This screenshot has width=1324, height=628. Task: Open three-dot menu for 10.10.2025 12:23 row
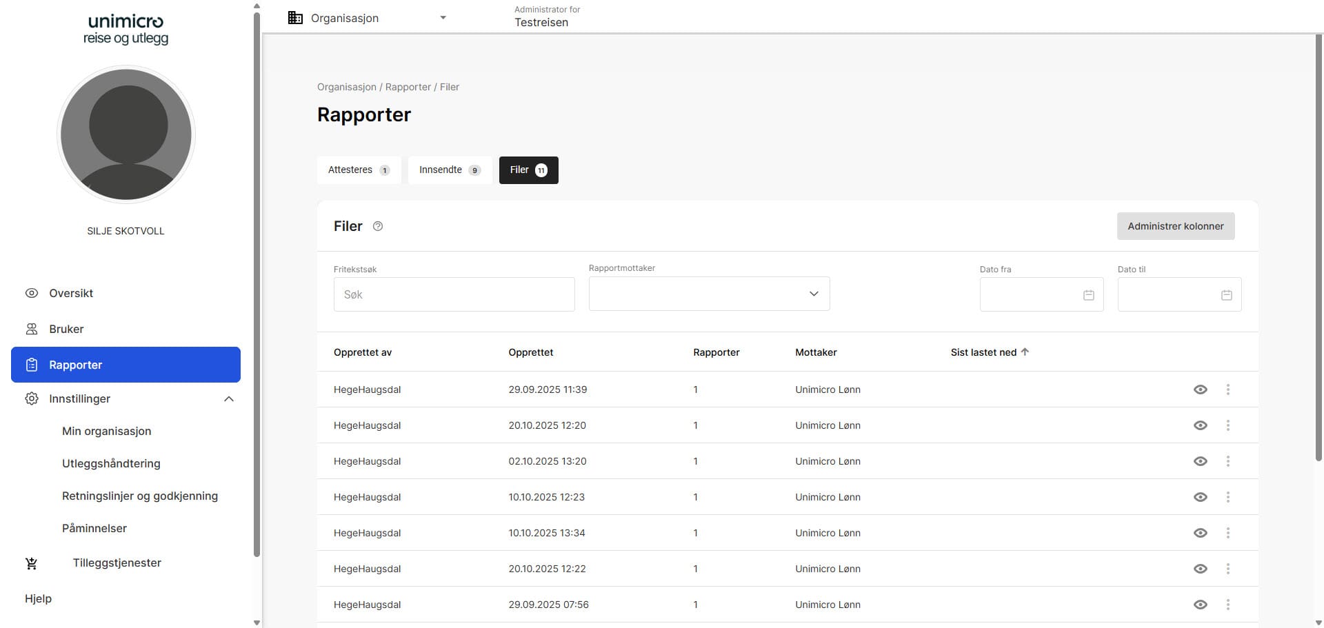tap(1228, 497)
